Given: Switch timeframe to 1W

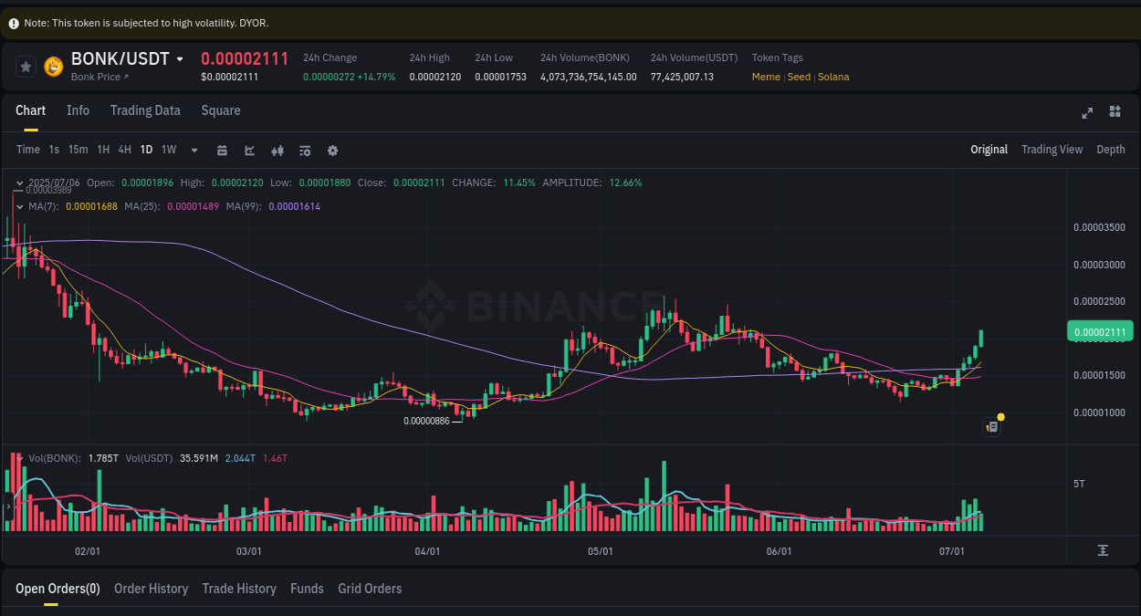Looking at the screenshot, I should tap(168, 150).
